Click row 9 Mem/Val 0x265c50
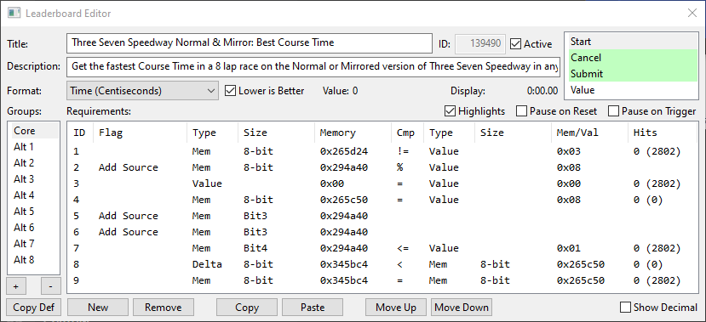 [580, 280]
